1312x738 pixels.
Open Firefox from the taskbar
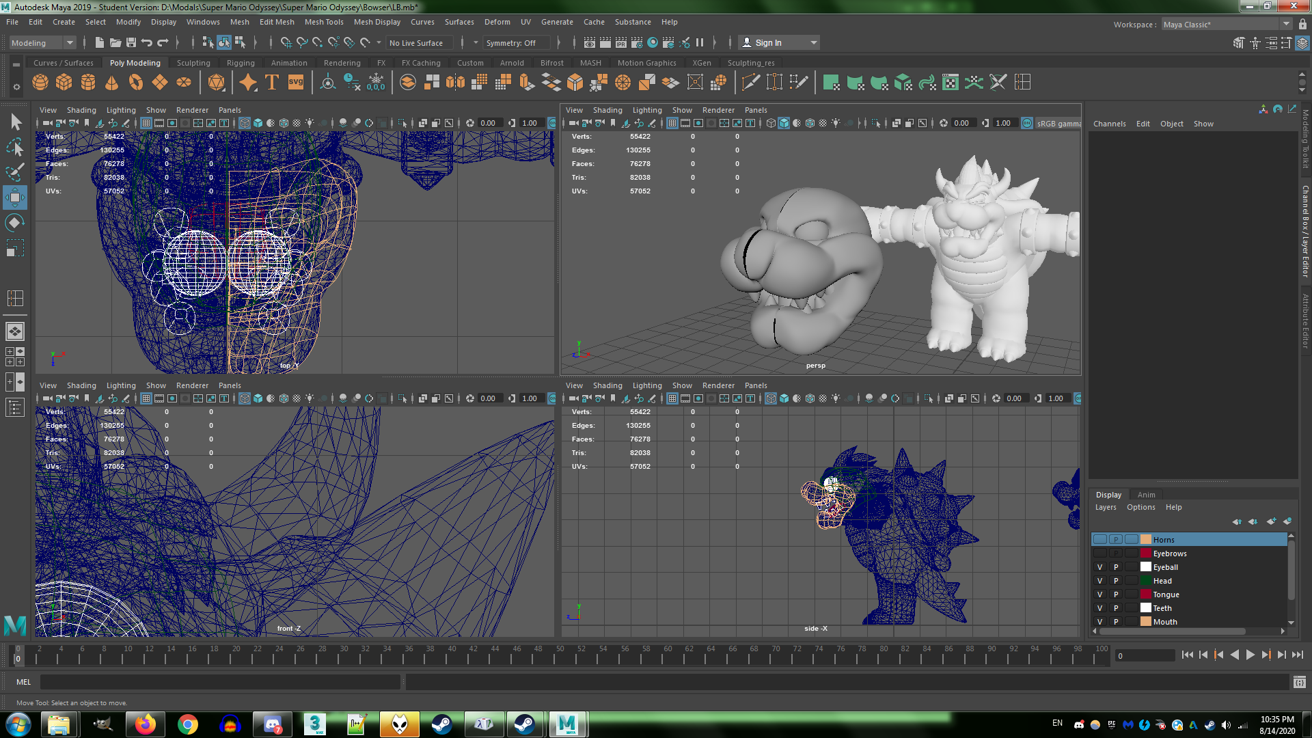146,724
